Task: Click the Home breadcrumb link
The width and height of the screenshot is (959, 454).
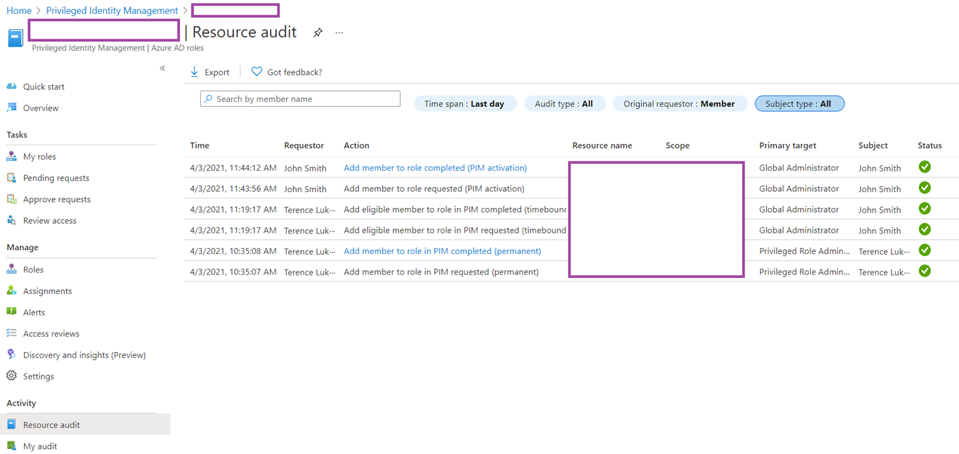Action: [x=19, y=11]
